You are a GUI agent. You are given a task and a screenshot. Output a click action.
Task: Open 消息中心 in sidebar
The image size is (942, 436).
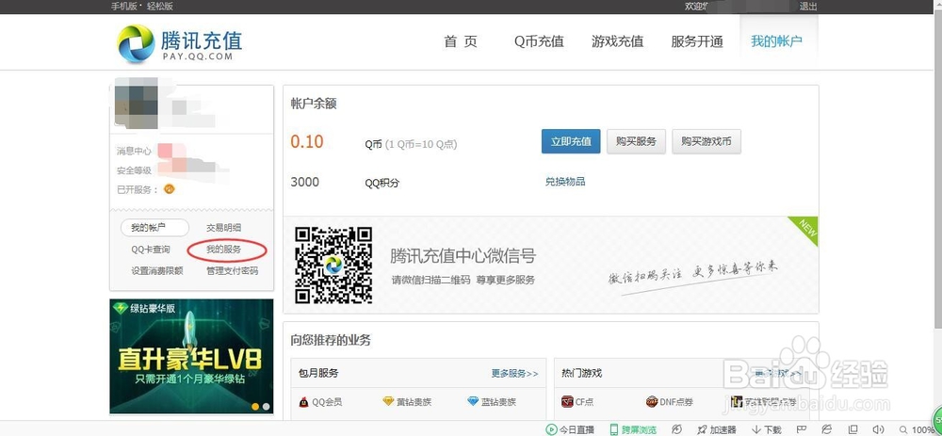click(x=134, y=152)
